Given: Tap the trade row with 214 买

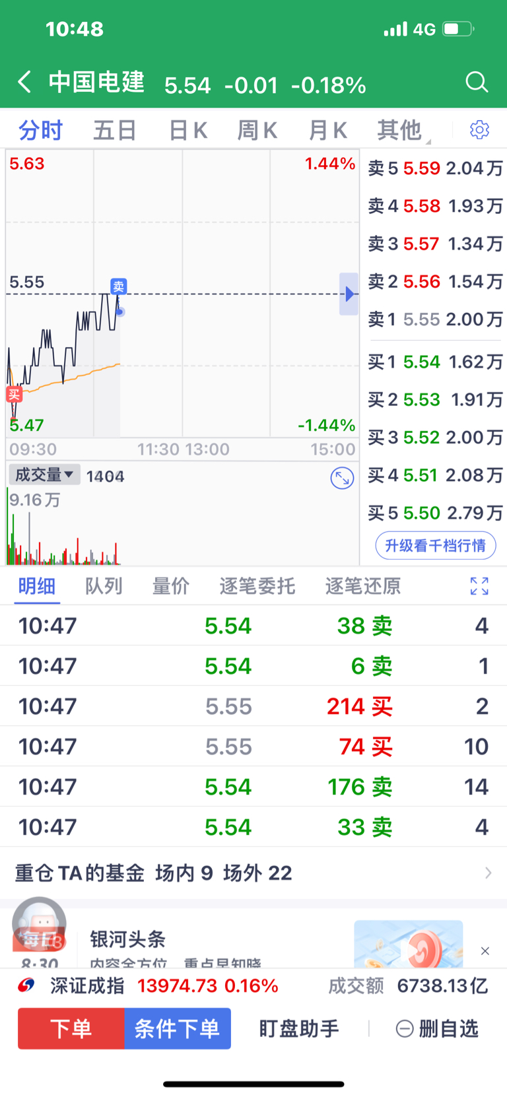Looking at the screenshot, I should click(x=253, y=706).
